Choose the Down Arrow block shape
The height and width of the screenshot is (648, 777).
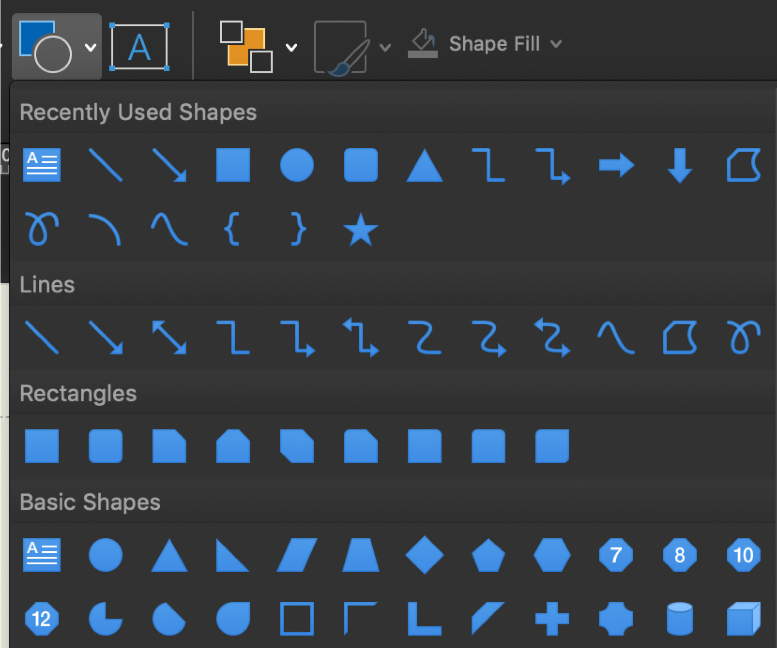[680, 166]
